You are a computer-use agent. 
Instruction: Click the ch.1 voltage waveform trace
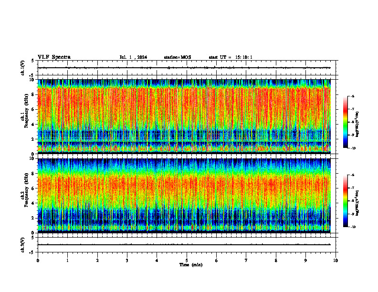(x=184, y=68)
